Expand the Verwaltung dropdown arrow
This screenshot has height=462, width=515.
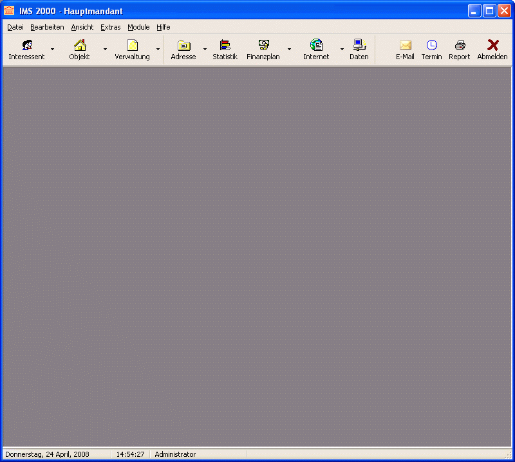[158, 50]
